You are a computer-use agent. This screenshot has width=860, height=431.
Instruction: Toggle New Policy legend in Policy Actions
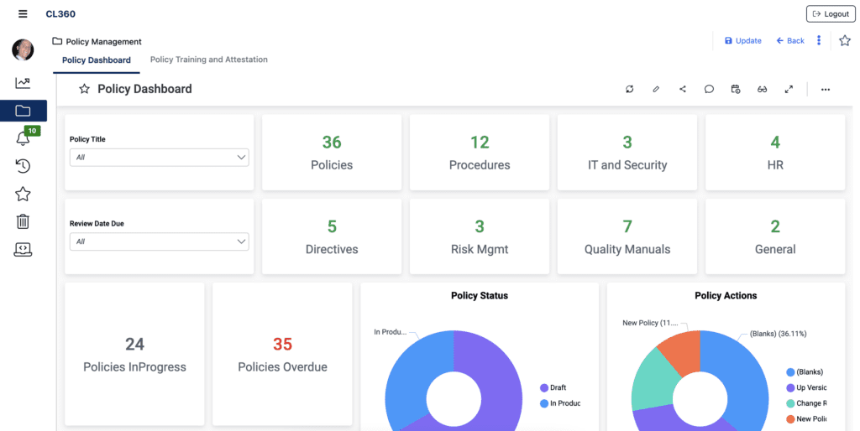pyautogui.click(x=807, y=419)
